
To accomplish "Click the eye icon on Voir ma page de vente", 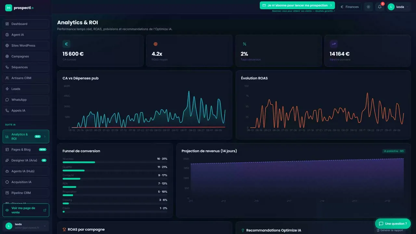I will [7, 210].
